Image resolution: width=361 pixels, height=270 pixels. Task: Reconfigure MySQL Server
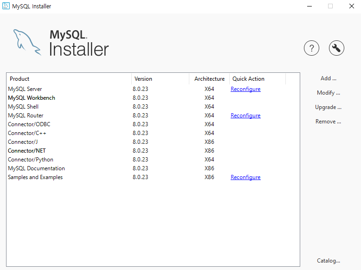pyautogui.click(x=245, y=89)
